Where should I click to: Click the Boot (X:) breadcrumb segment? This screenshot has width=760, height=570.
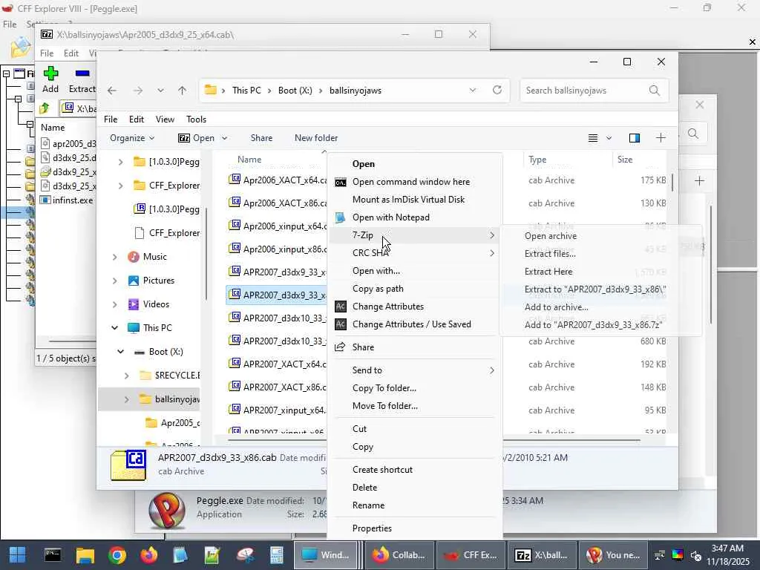coord(295,91)
